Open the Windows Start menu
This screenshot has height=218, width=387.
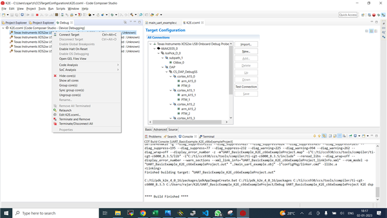pos(6,213)
